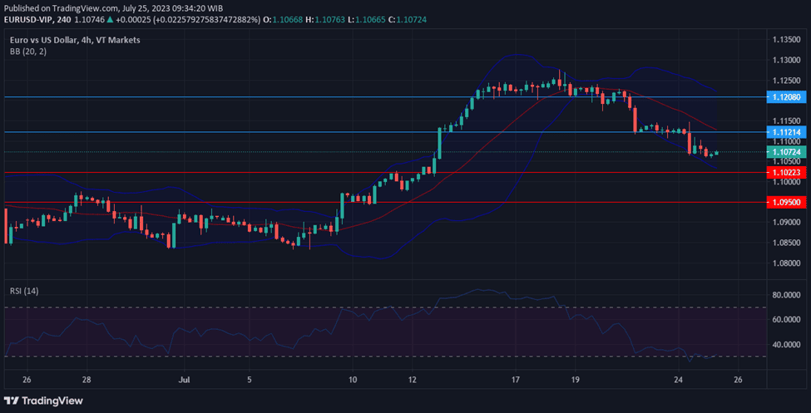Select the 10 date label on time axis
The height and width of the screenshot is (413, 811).
click(353, 379)
